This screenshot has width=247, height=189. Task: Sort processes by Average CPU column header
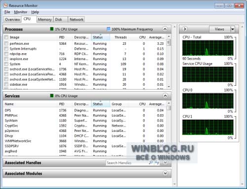click(157, 37)
